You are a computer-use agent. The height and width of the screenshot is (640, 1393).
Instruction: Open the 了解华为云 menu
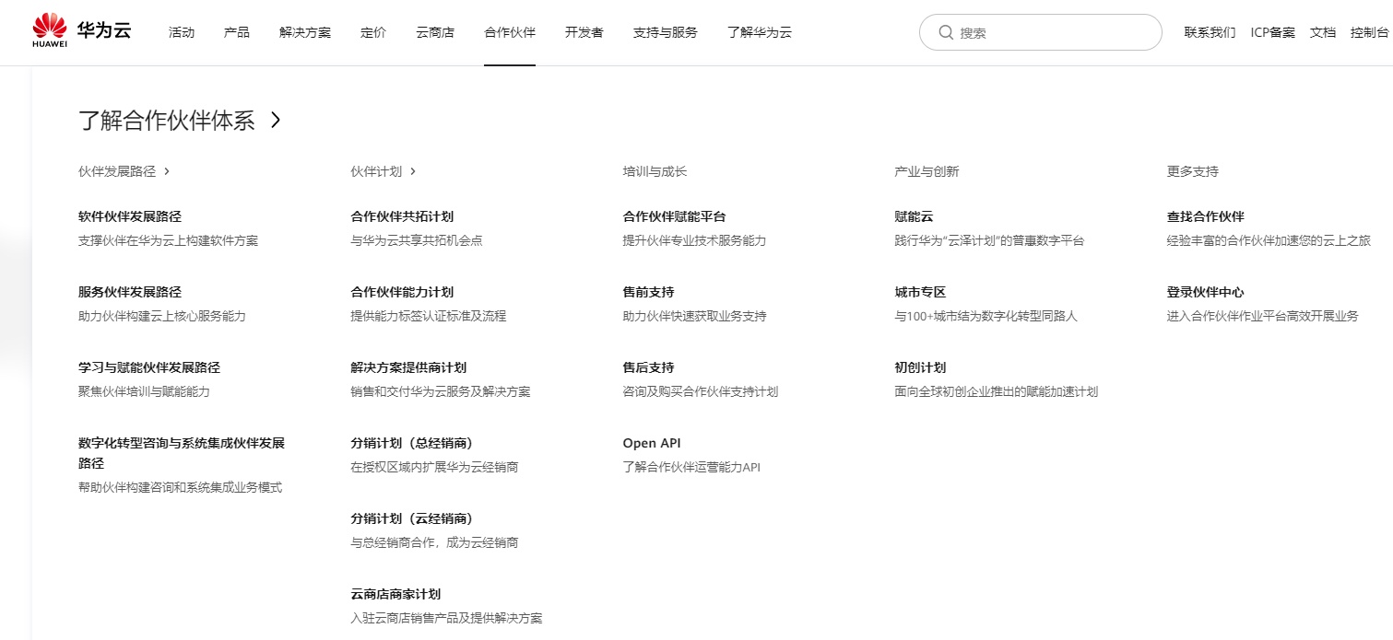760,32
